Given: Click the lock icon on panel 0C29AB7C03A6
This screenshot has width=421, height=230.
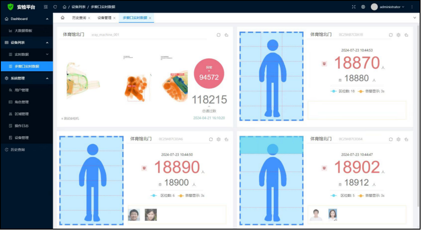Looking at the screenshot, I should tap(226, 139).
